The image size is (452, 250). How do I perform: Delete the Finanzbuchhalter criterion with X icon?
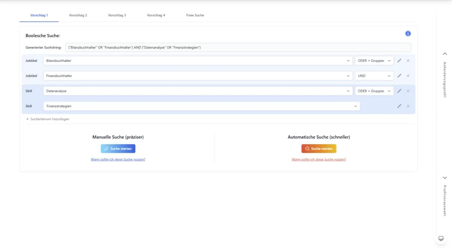[408, 76]
